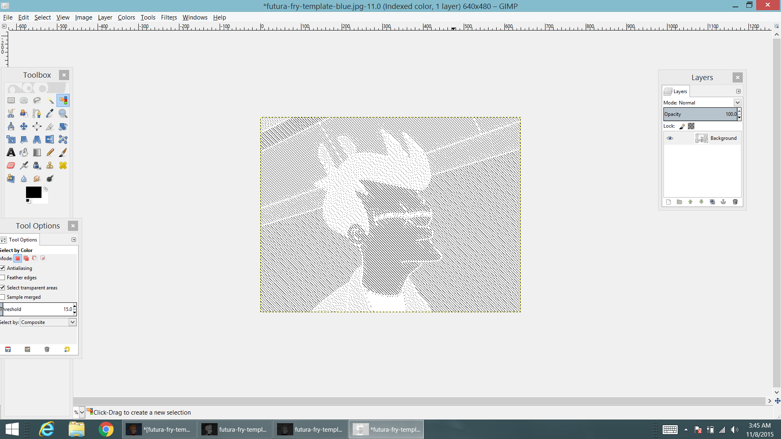Toggle Lock pixels brush icon
This screenshot has width=781, height=439.
682,126
